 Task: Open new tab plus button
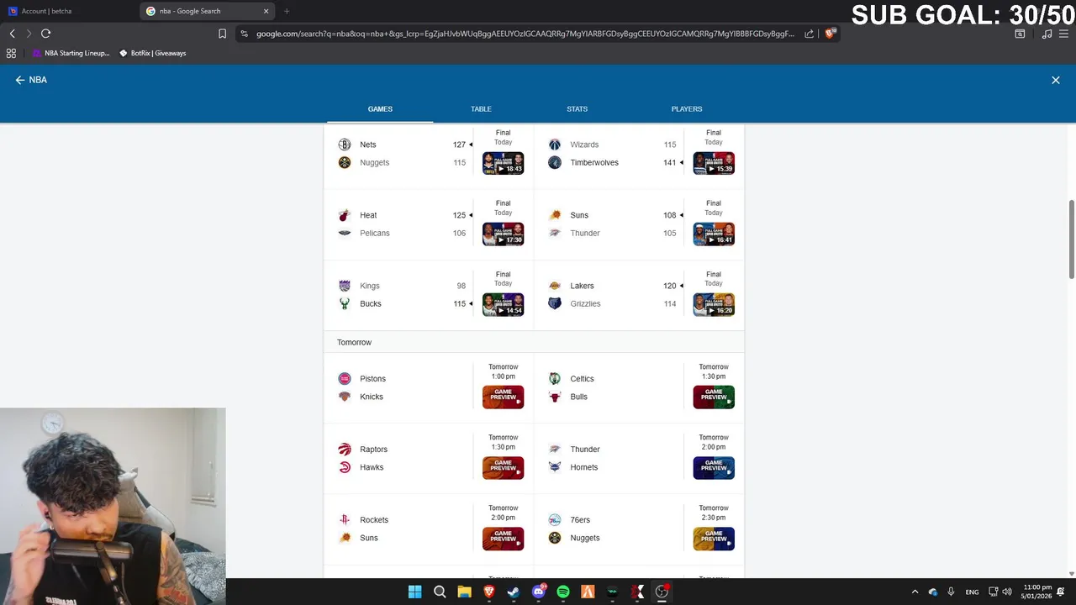click(x=287, y=11)
